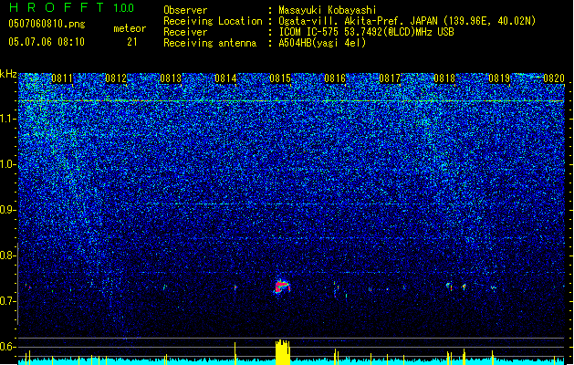
Task: Click the 0.7 kHz axis label
Action: point(8,301)
